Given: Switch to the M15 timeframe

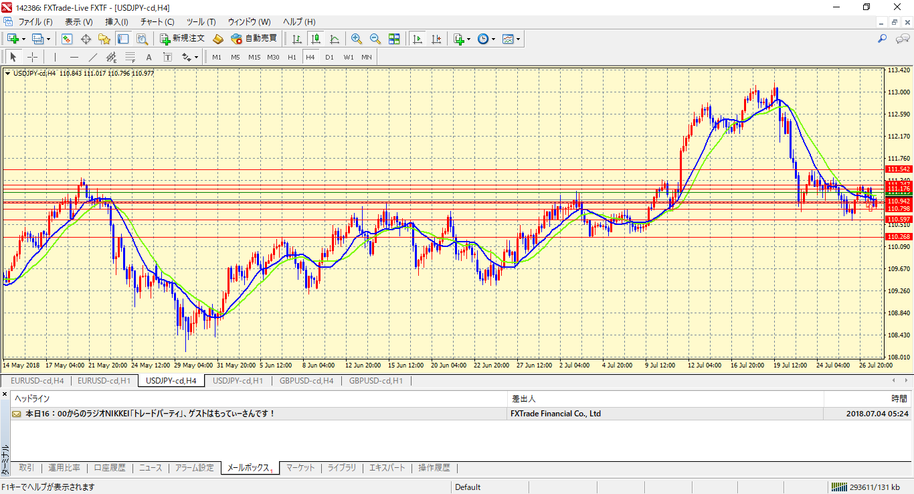Looking at the screenshot, I should coord(254,57).
